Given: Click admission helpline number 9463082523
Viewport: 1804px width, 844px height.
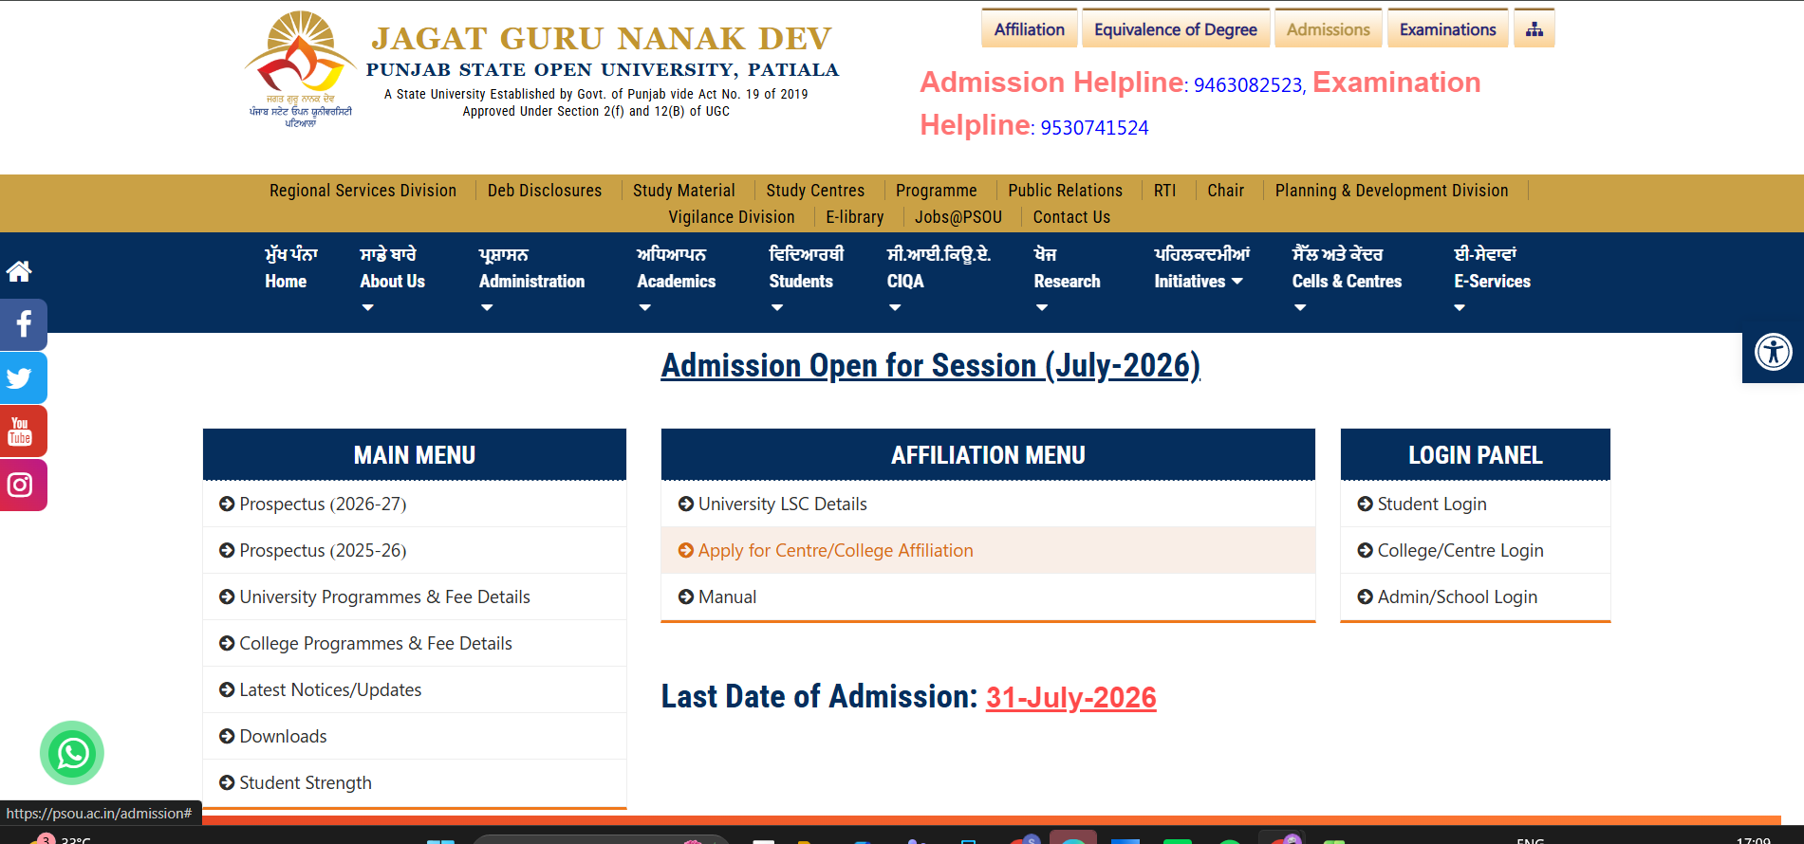Looking at the screenshot, I should (1247, 85).
